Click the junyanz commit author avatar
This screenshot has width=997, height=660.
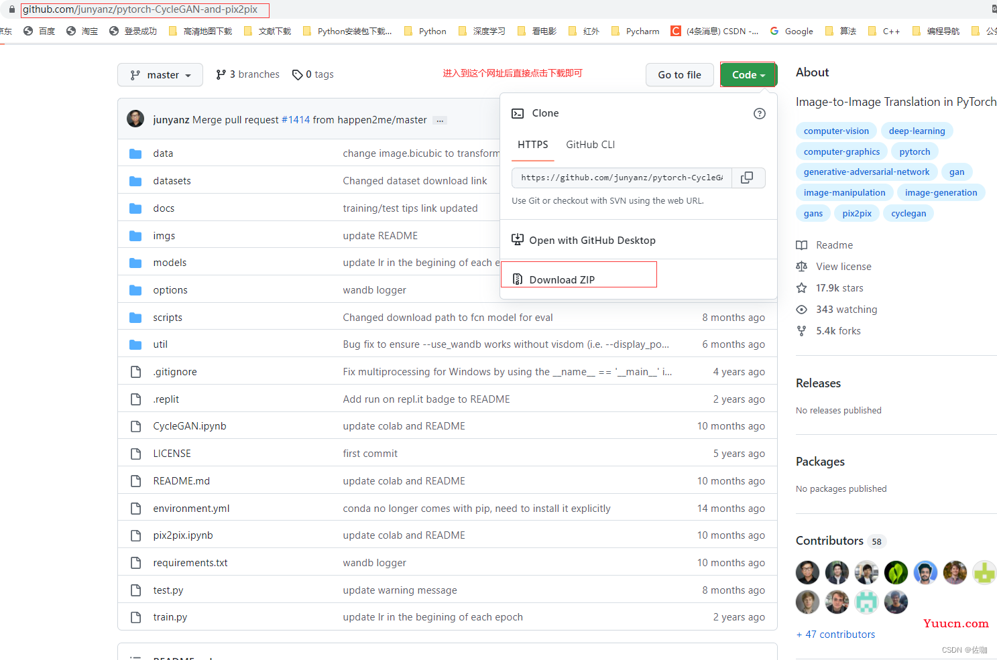tap(135, 119)
